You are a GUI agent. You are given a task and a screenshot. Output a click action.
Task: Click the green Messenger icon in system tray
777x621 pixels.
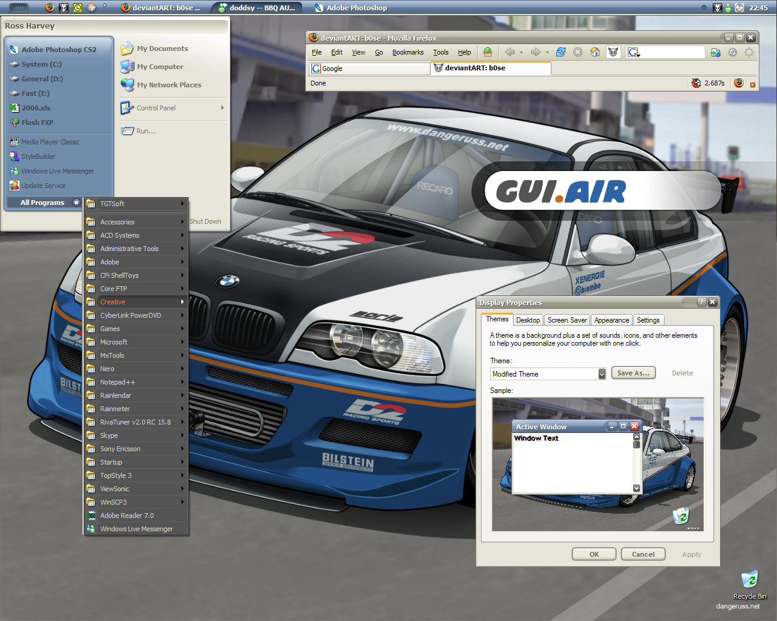click(728, 7)
